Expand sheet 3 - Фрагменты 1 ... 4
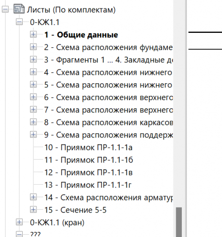Image resolution: width=222 pixels, height=237 pixels. coord(33,59)
